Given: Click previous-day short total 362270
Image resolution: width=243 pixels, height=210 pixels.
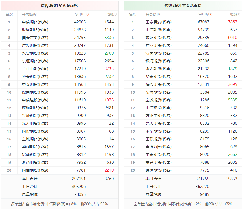Looking at the screenshot, I should (x=202, y=187).
